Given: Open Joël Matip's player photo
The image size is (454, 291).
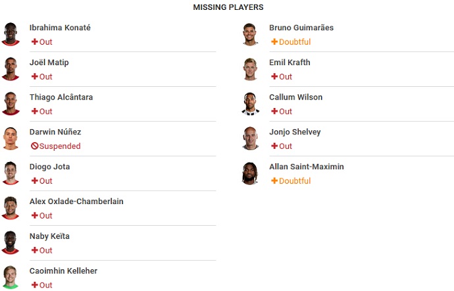Looking at the screenshot, I should click(11, 68).
